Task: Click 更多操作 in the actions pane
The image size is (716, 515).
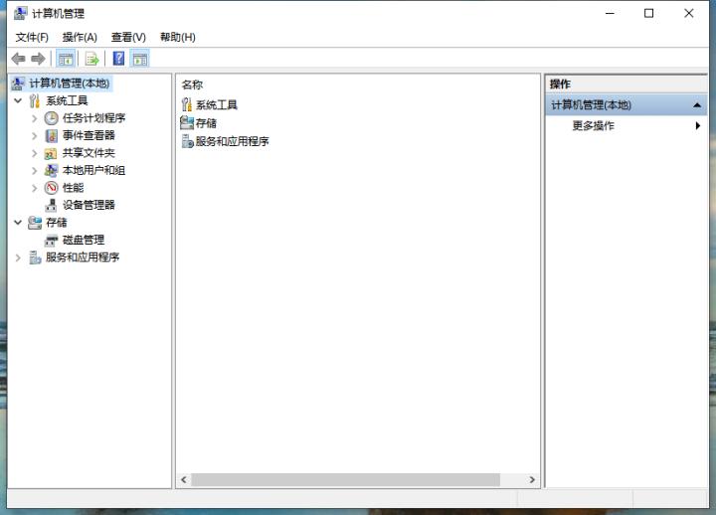Action: 593,125
